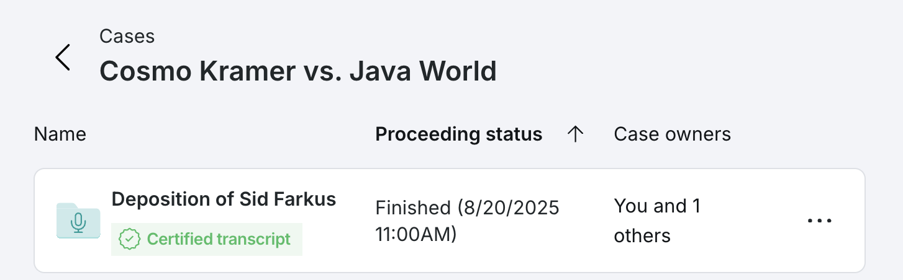Click the Cases breadcrumb link
903x280 pixels.
[x=127, y=36]
